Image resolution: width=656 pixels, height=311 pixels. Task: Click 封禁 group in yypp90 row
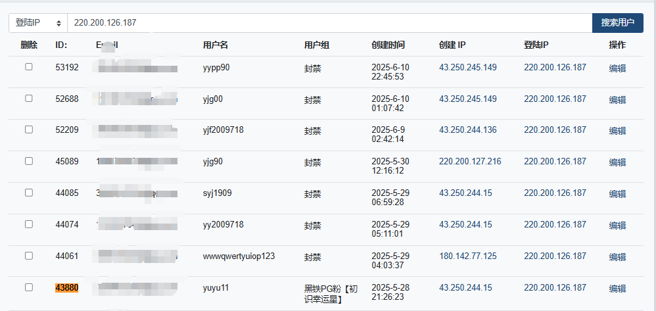[x=312, y=68]
